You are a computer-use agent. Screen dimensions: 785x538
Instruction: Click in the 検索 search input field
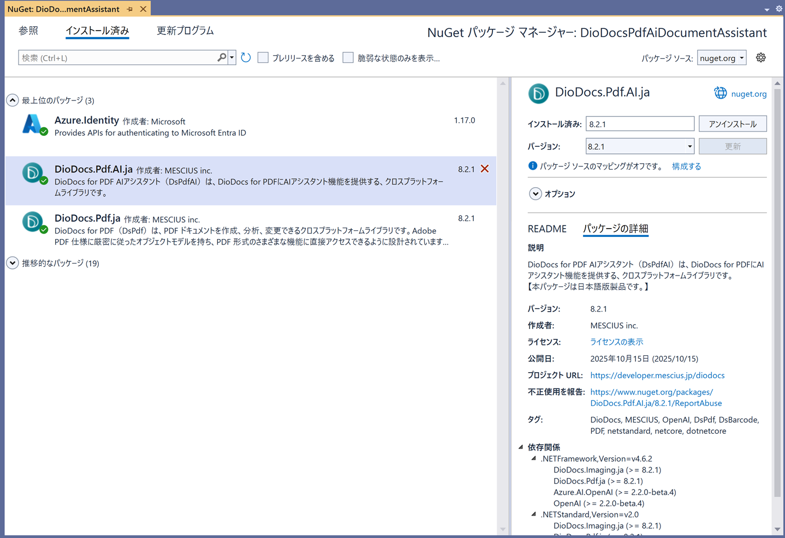coord(117,58)
